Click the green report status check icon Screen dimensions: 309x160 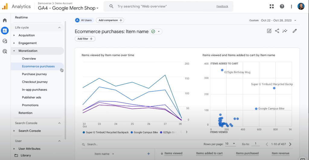(x=153, y=32)
